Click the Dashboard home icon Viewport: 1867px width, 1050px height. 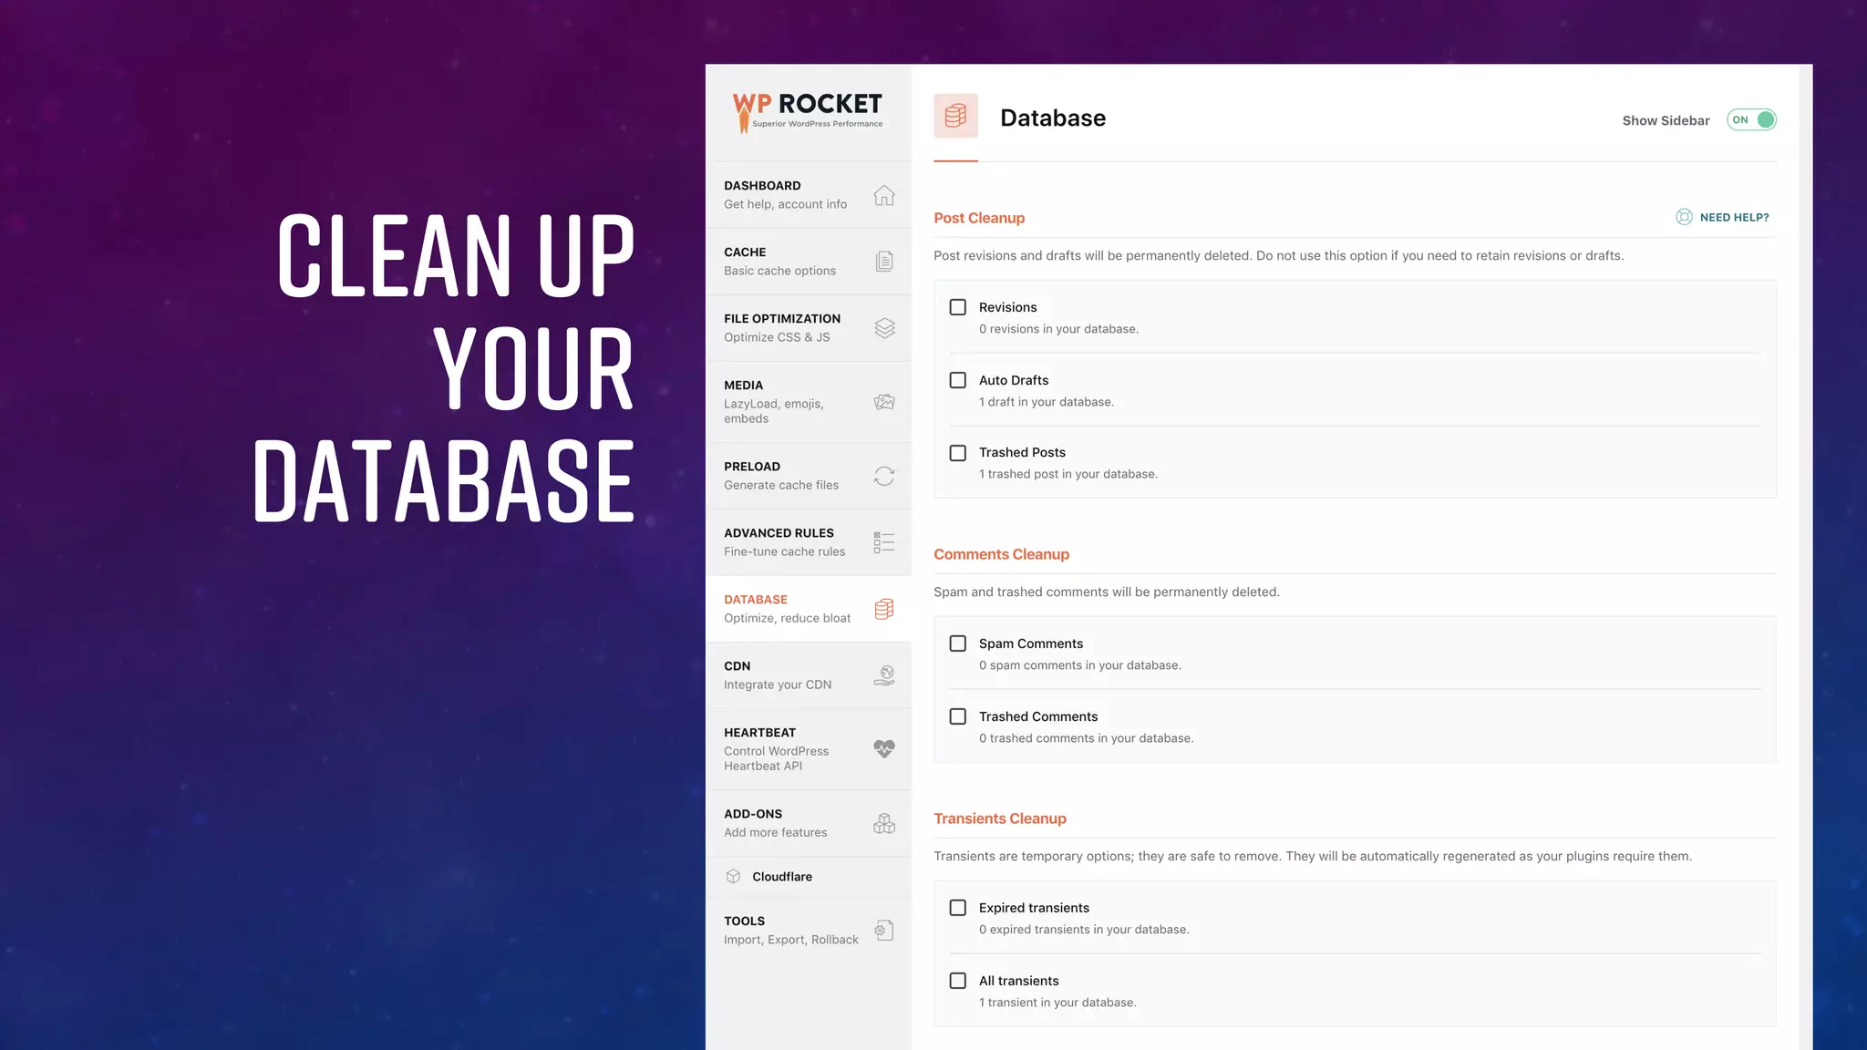[x=883, y=195]
